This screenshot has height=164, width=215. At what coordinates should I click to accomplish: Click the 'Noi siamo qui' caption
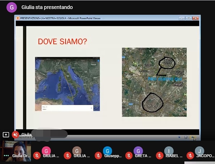tap(165, 79)
